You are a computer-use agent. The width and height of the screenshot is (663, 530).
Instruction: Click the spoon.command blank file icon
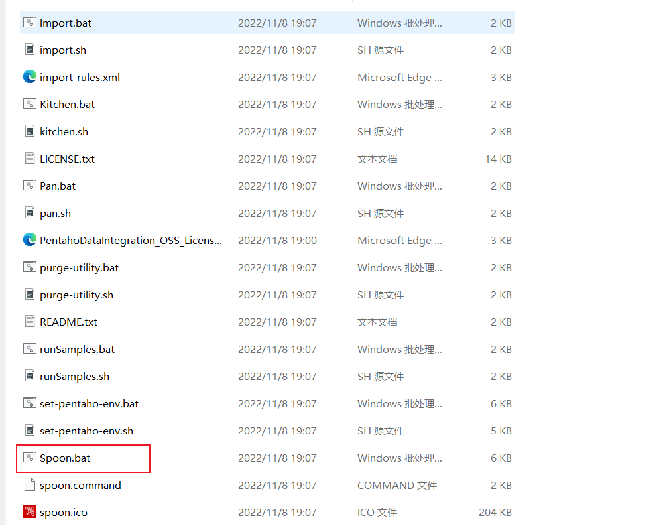tap(30, 485)
